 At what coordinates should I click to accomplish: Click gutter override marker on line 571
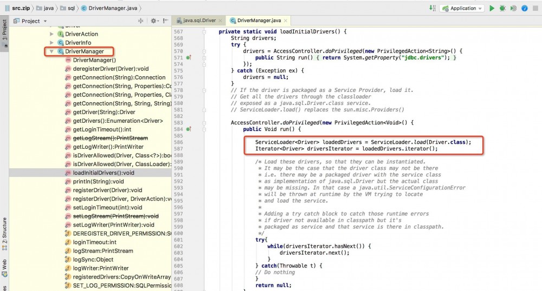pyautogui.click(x=189, y=57)
